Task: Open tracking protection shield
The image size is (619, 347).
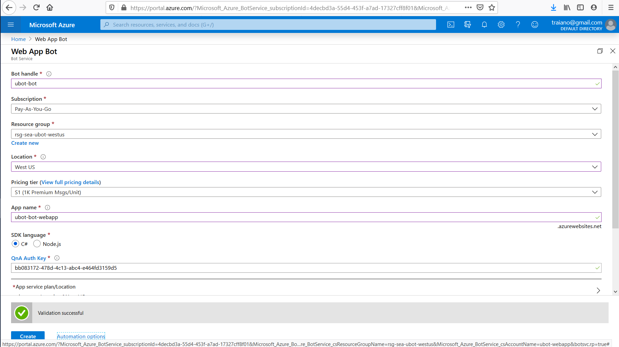Action: pos(112,7)
